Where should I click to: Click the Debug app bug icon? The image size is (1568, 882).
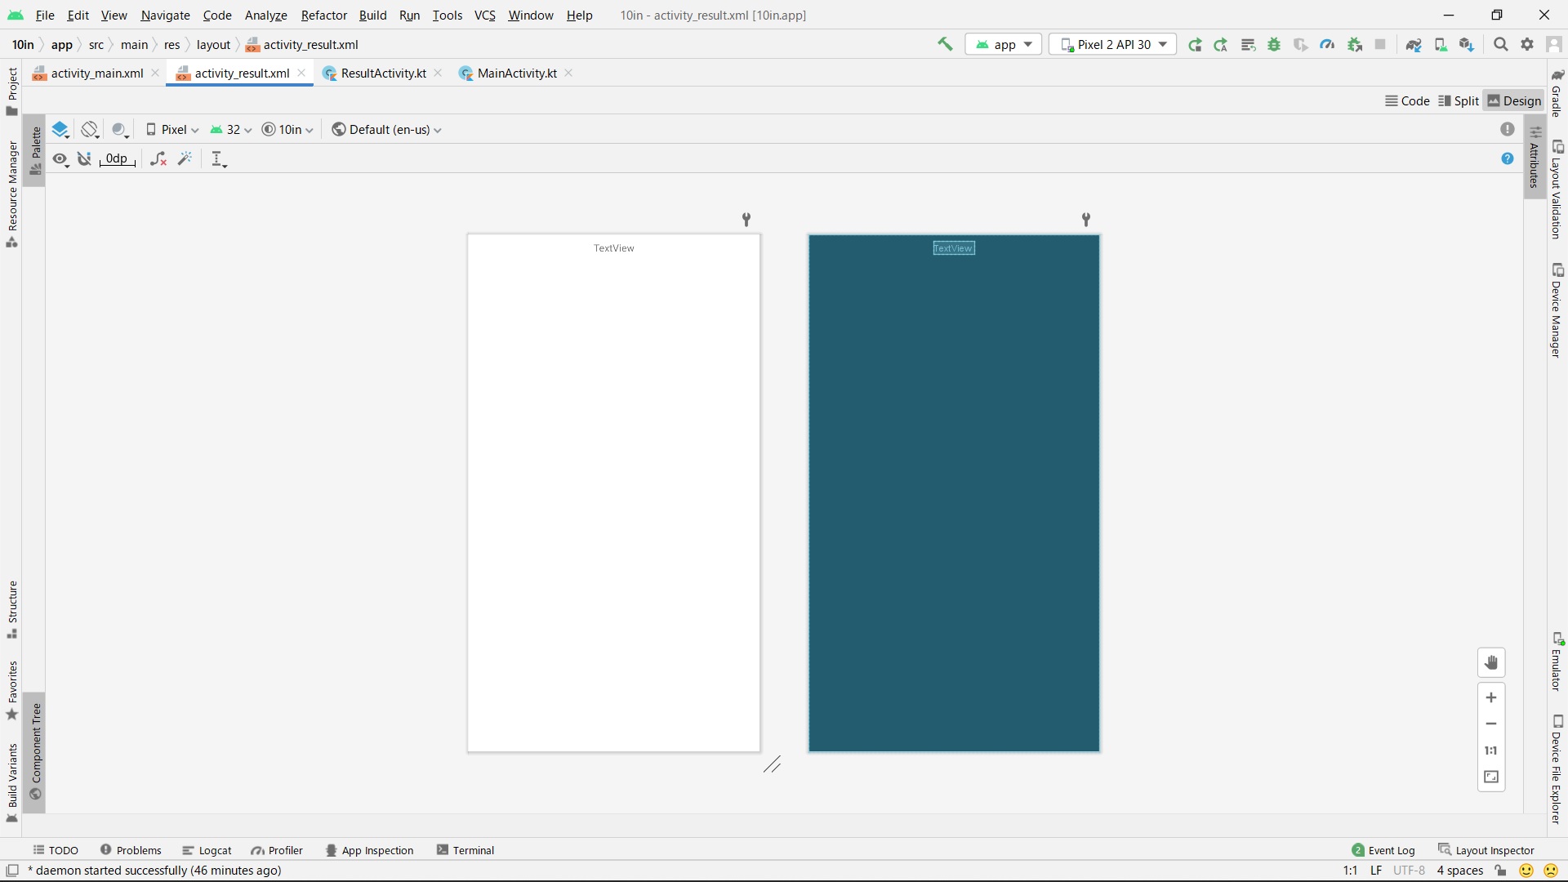coord(1274,44)
